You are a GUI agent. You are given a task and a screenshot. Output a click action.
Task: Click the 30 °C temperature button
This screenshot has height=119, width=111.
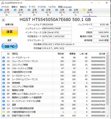click(x=9, y=46)
